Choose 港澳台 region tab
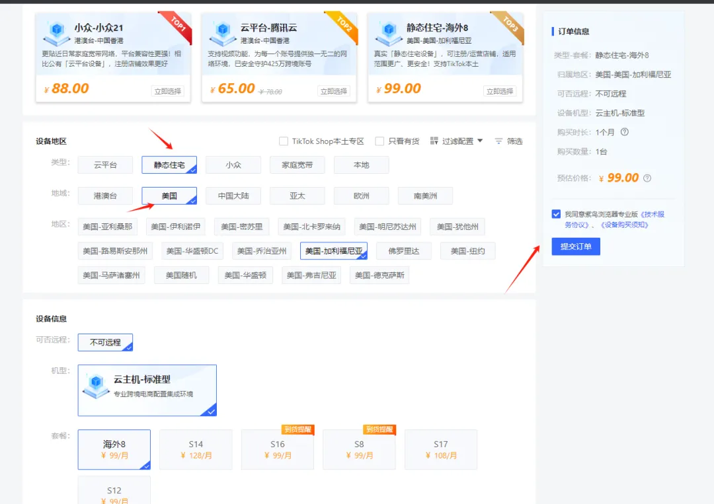This screenshot has height=504, width=714. [105, 196]
